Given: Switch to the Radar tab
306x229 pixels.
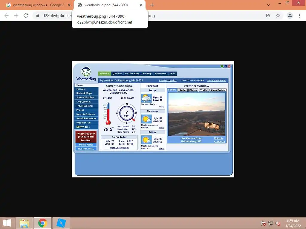Looking at the screenshot, I should click(x=183, y=90).
